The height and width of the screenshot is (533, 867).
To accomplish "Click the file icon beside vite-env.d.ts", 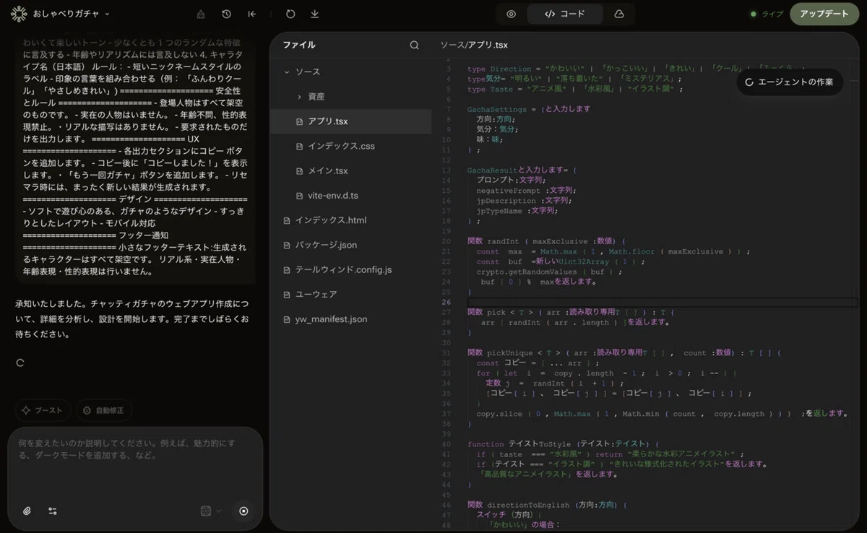I will click(300, 196).
